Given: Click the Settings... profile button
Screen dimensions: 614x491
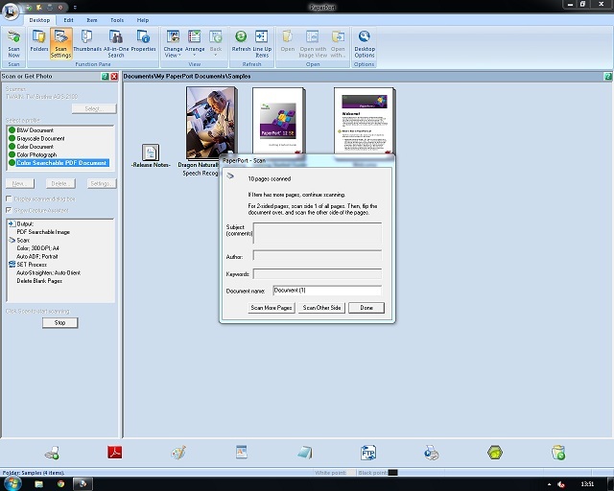Looking at the screenshot, I should (x=102, y=183).
